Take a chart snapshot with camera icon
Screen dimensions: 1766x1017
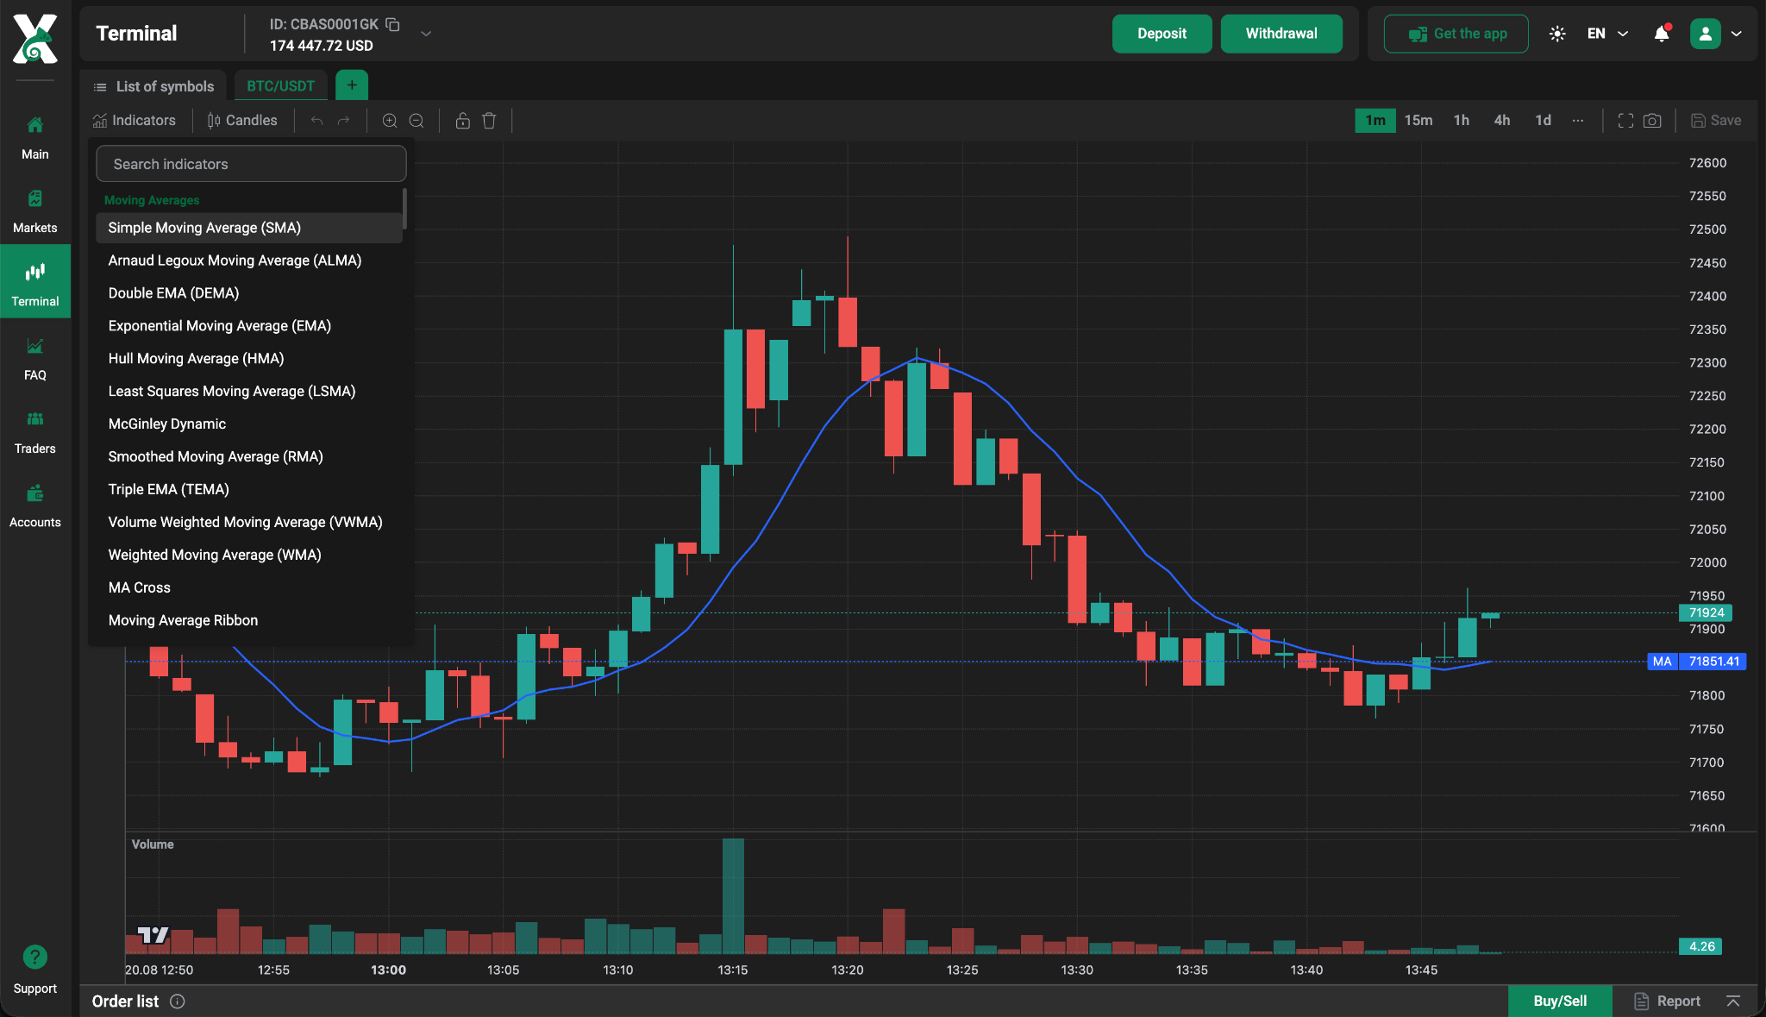1652,121
